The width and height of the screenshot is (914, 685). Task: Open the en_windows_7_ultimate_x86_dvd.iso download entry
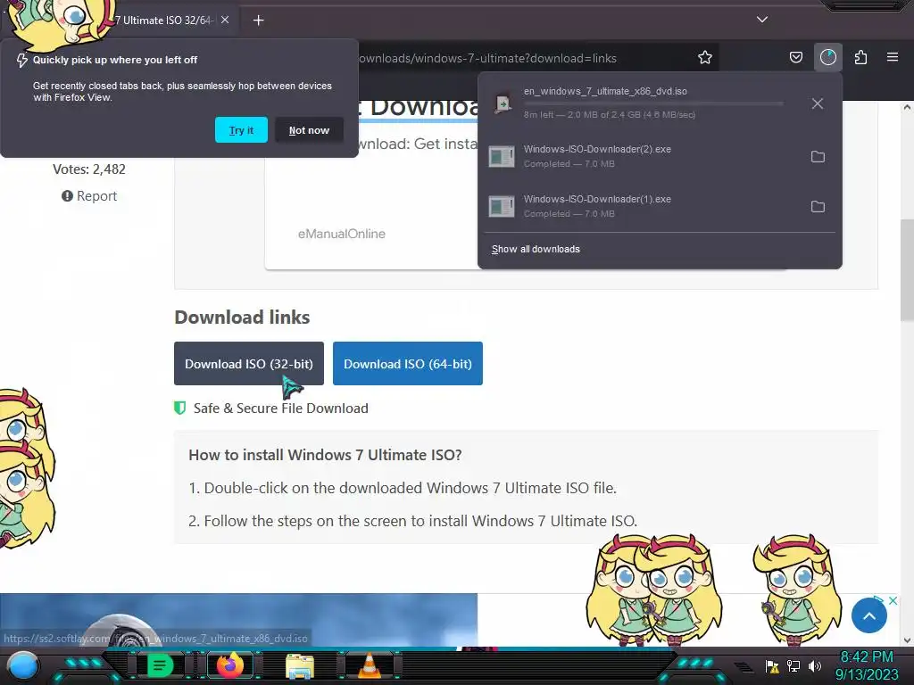click(639, 103)
